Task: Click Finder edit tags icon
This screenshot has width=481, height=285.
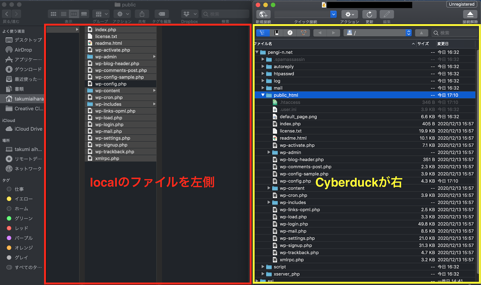Action: (162, 14)
